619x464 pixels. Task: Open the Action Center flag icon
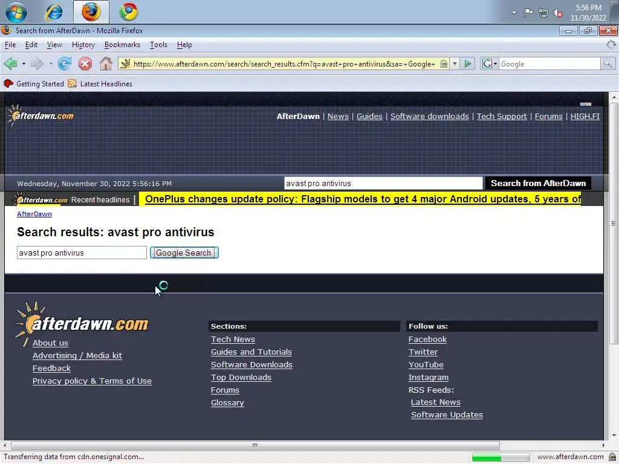[x=528, y=13]
